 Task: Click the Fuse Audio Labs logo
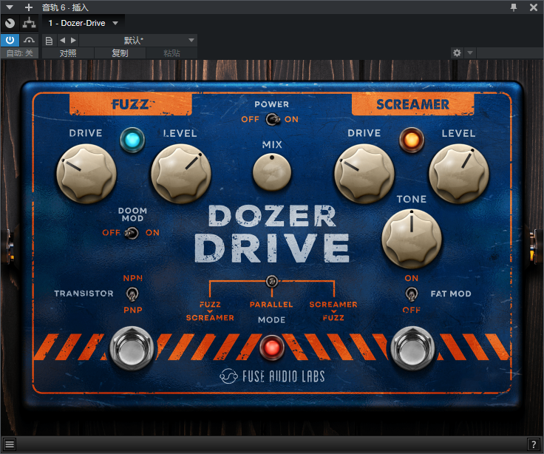click(272, 376)
